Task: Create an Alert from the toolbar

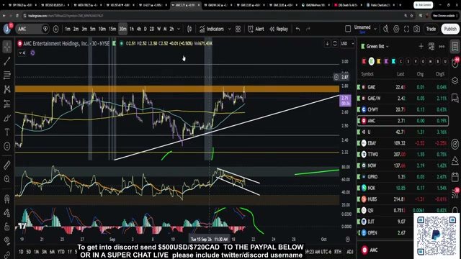Action: [x=256, y=29]
